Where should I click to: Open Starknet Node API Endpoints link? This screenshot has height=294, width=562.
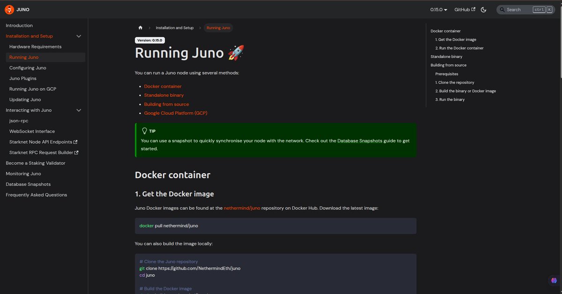click(x=43, y=142)
